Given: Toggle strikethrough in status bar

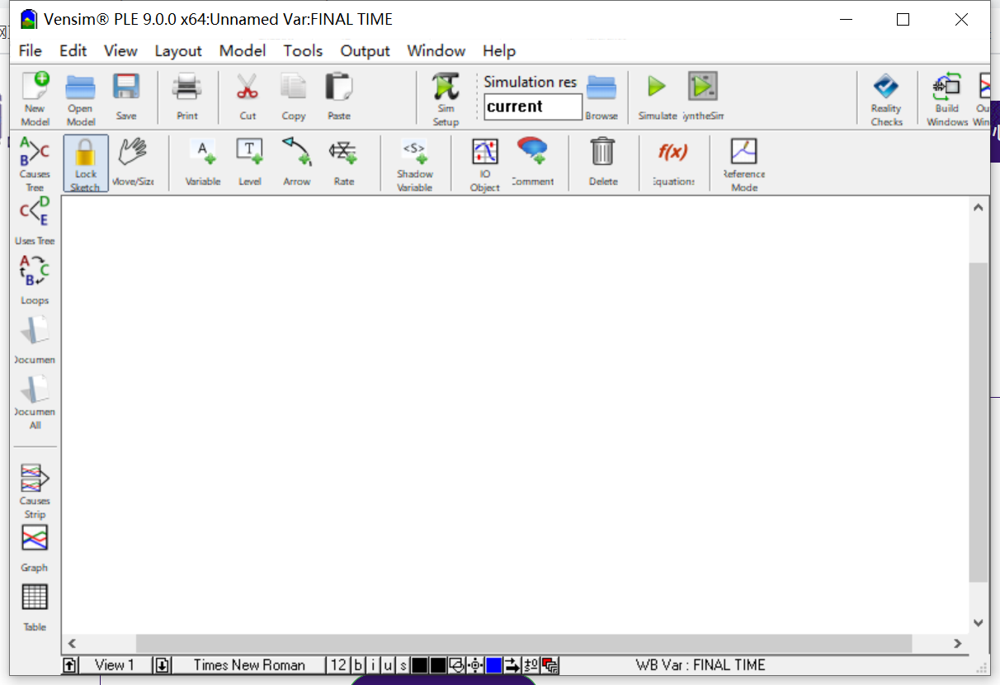Looking at the screenshot, I should click(x=403, y=664).
